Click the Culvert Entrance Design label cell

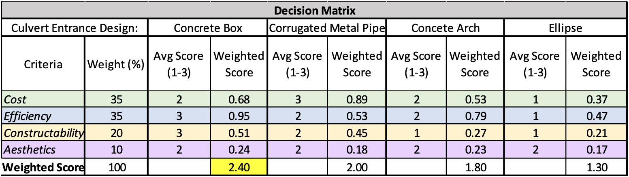(x=75, y=28)
